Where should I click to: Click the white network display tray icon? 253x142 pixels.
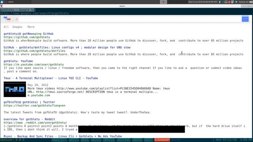[x=226, y=2]
